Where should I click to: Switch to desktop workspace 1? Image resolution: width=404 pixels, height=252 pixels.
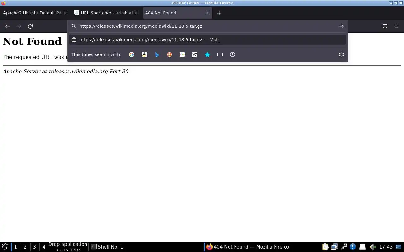pos(15,247)
